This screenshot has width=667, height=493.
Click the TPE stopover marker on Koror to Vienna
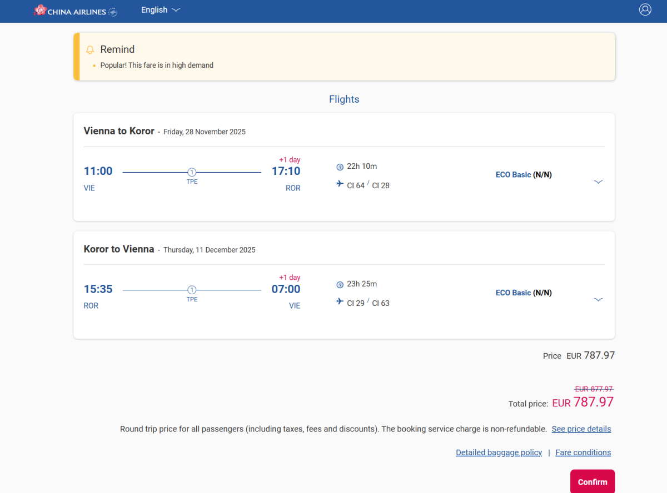pos(192,290)
